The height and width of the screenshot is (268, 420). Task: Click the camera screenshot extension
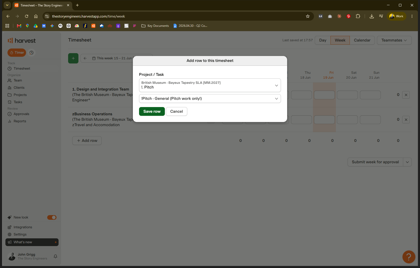pos(330,16)
